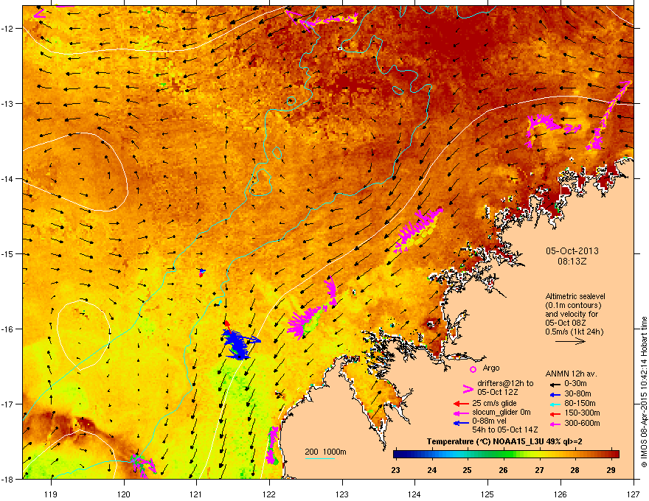Viewport: 649px width, 501px height.
Task: Click the drifters@12h to legend text
Action: coord(505,384)
